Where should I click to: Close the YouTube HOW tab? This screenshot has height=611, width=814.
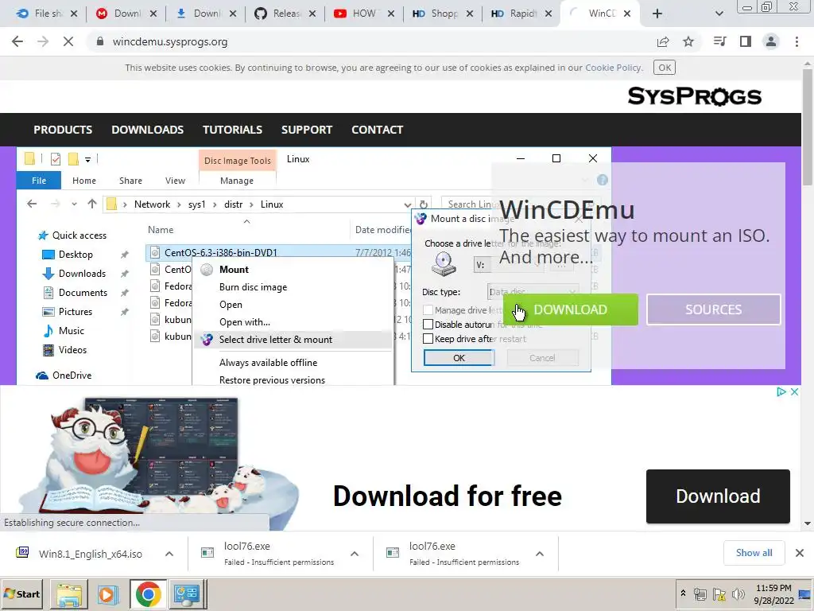click(x=391, y=14)
